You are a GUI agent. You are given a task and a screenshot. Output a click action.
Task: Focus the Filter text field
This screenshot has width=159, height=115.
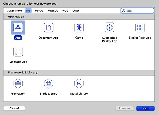(x=139, y=11)
